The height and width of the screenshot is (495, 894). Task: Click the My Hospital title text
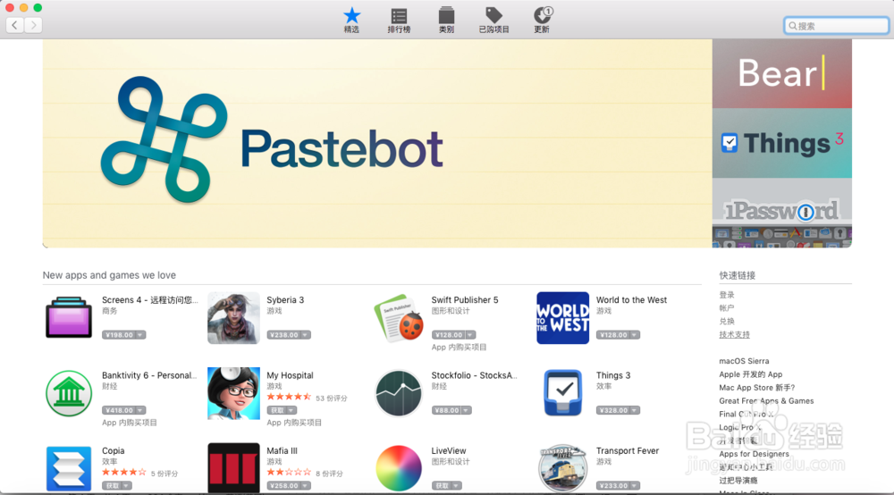(290, 375)
